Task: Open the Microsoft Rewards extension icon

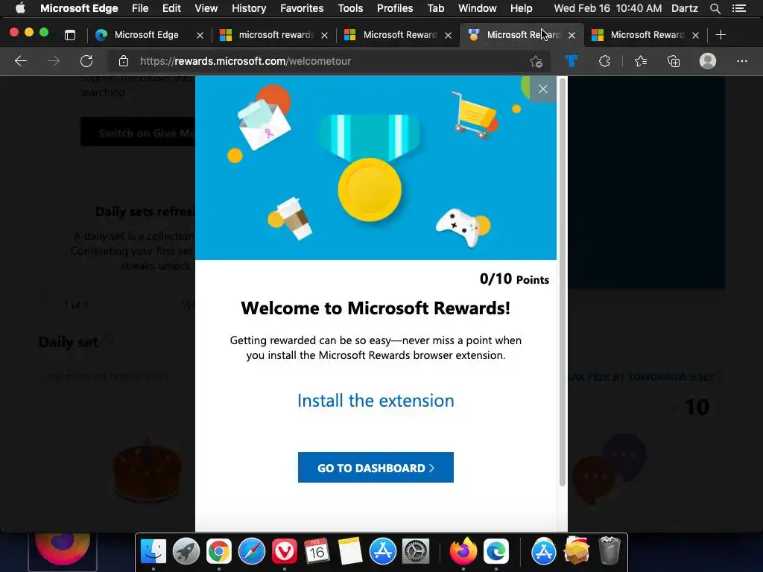Action: pos(572,61)
